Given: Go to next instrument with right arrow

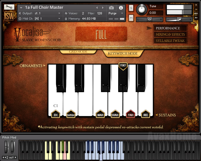Looking at the screenshot, I should point(103,8).
